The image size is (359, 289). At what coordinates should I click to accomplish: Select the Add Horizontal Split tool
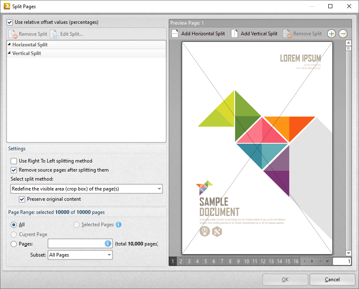tap(198, 33)
